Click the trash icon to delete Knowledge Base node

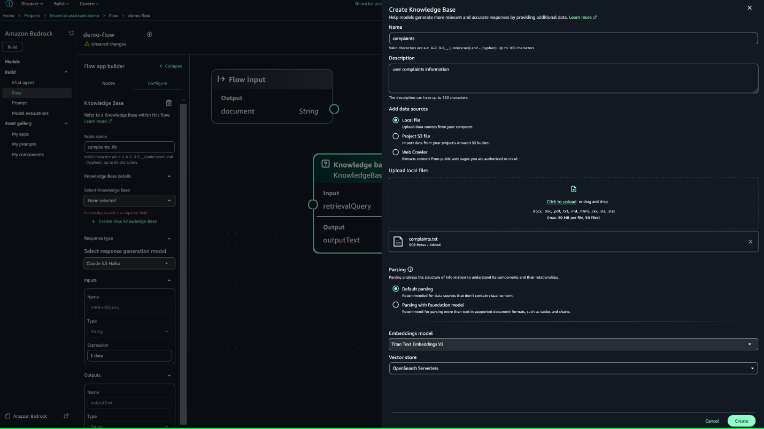[168, 103]
